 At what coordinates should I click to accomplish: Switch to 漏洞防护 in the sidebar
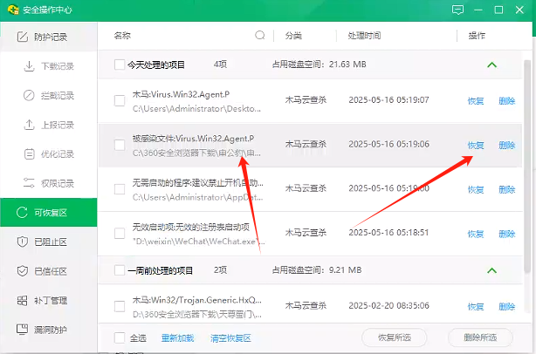(x=50, y=330)
